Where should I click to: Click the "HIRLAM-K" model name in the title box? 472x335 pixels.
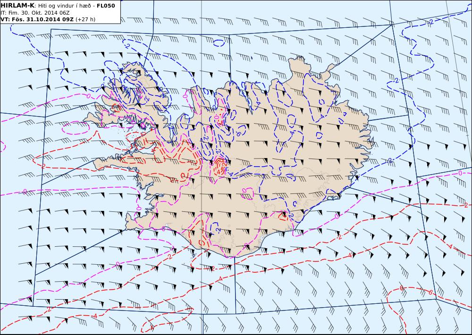point(17,6)
